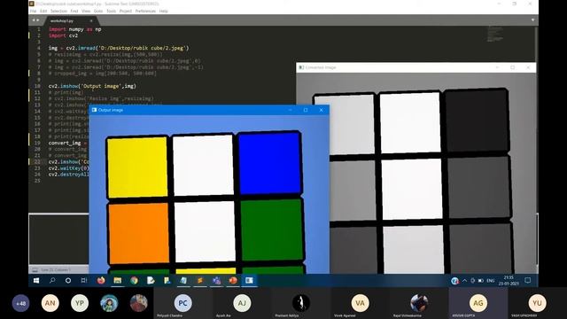The width and height of the screenshot is (567, 319).
Task: Close the workshop1.py tab
Action: tap(91, 21)
